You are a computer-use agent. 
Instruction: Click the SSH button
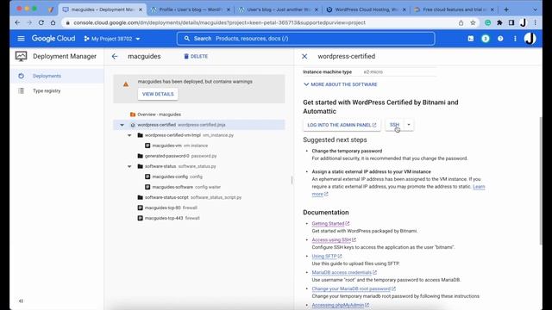point(394,125)
